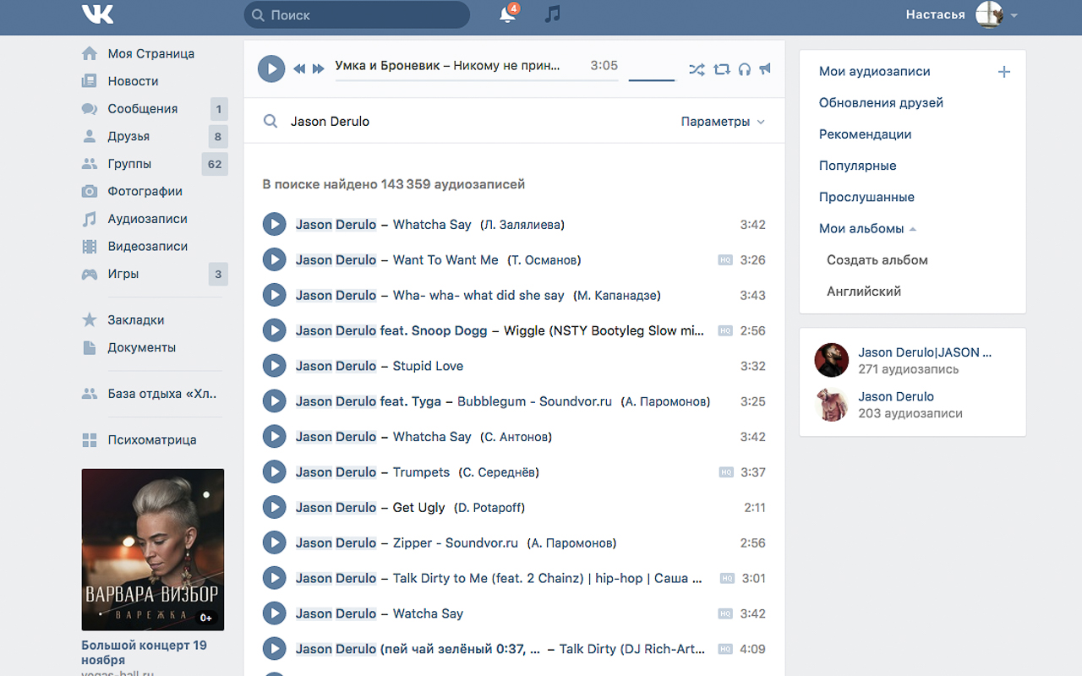Image resolution: width=1082 pixels, height=676 pixels.
Task: Open Мои аудиозаписи tab
Action: click(874, 72)
